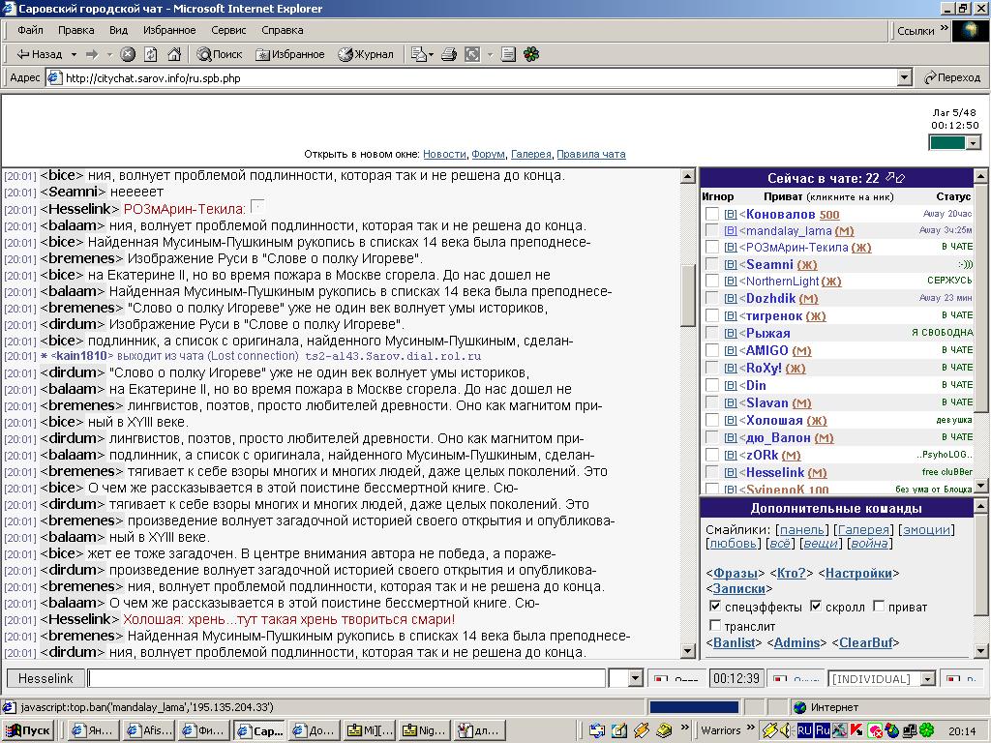The image size is (991, 743).
Task: Click the chat message input field
Action: point(346,678)
